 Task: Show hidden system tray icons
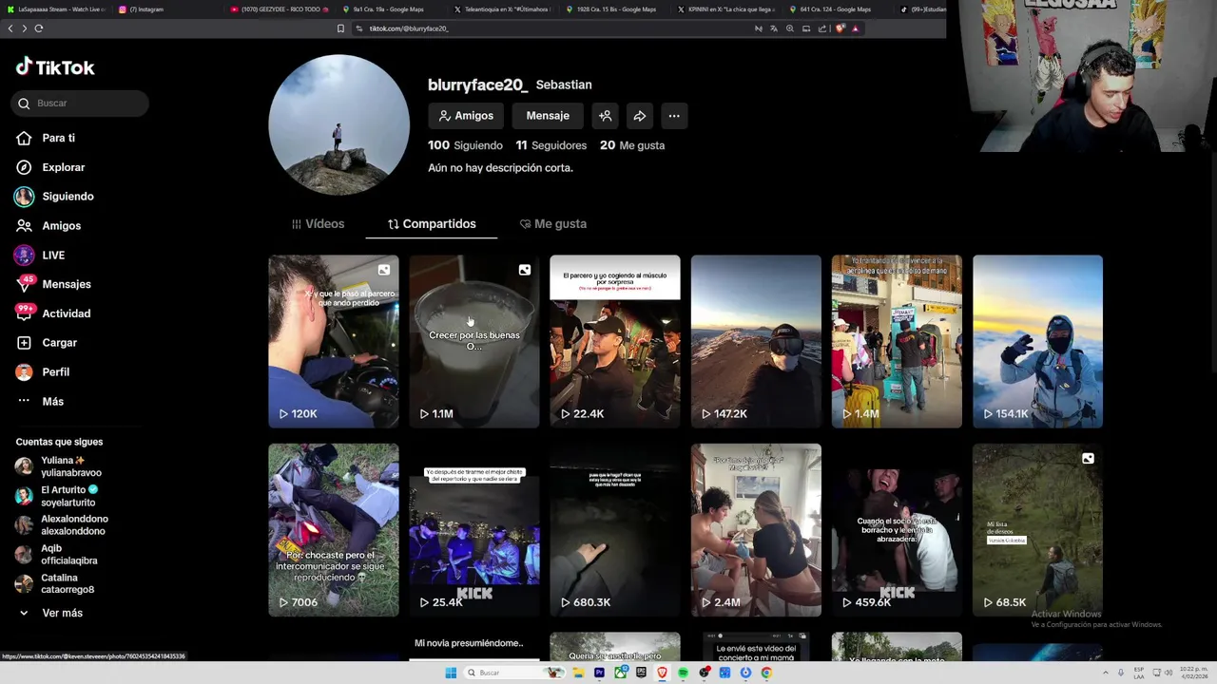pos(1105,673)
